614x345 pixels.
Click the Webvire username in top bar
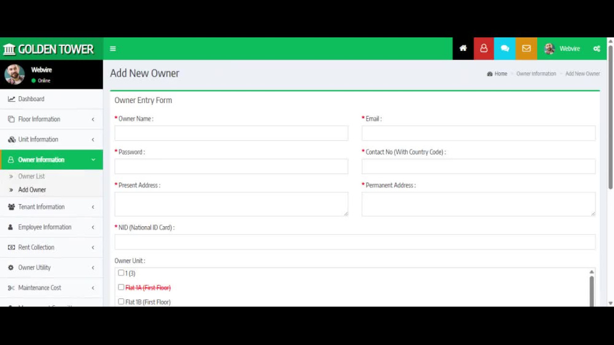click(569, 49)
